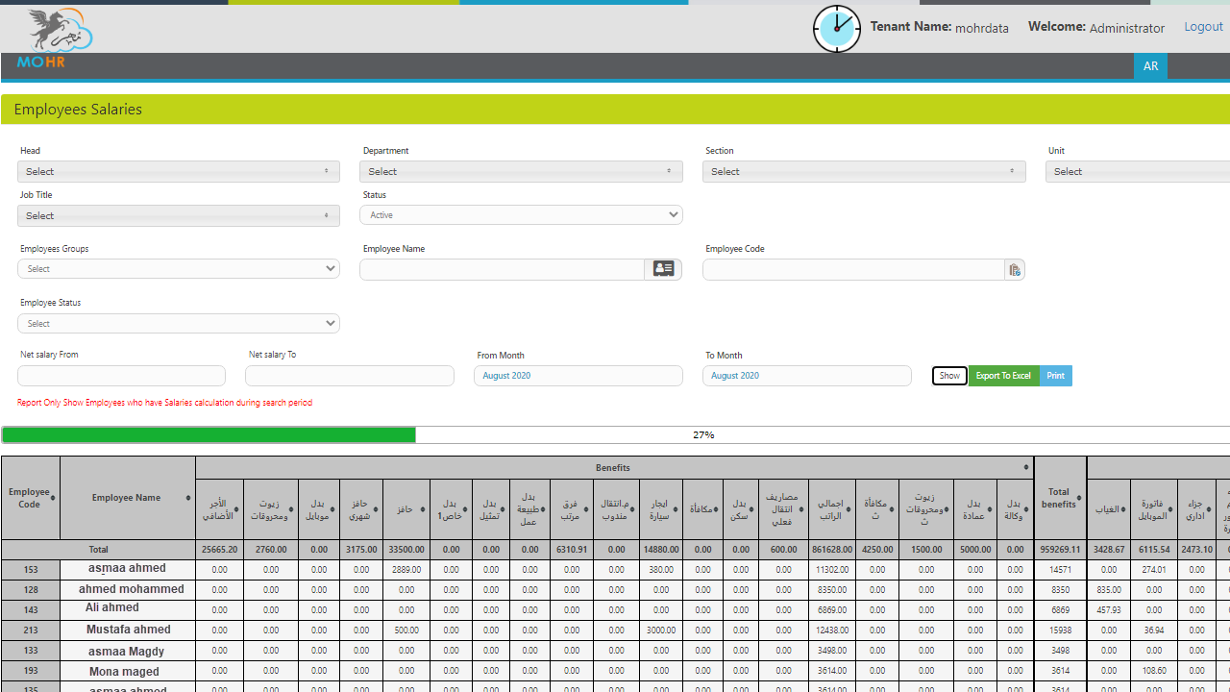Viewport: 1230px width, 692px height.
Task: Click employee name asmaa Magdy
Action: tap(127, 651)
